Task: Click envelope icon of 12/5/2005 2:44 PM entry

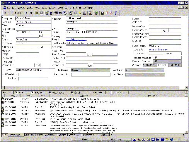Action: point(3,107)
